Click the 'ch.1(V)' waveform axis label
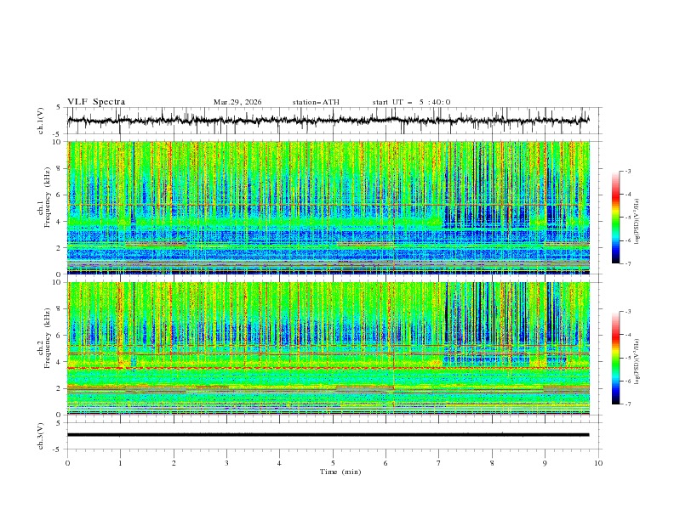Viewport: 674px width, 520px height. (41, 121)
